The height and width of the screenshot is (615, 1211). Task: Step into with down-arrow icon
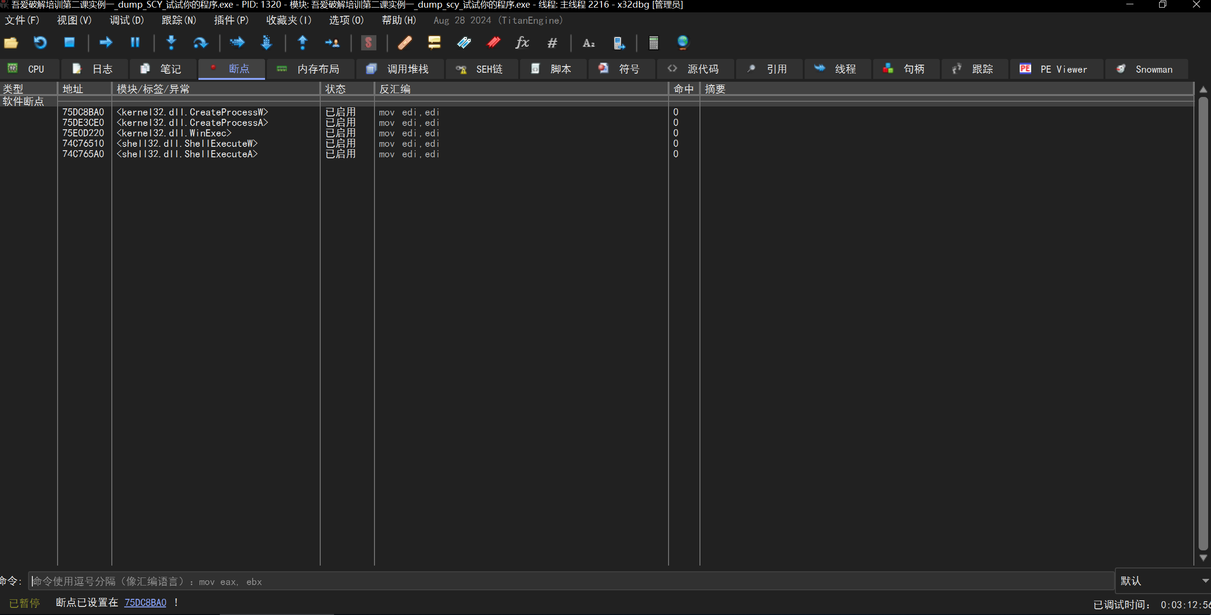171,43
